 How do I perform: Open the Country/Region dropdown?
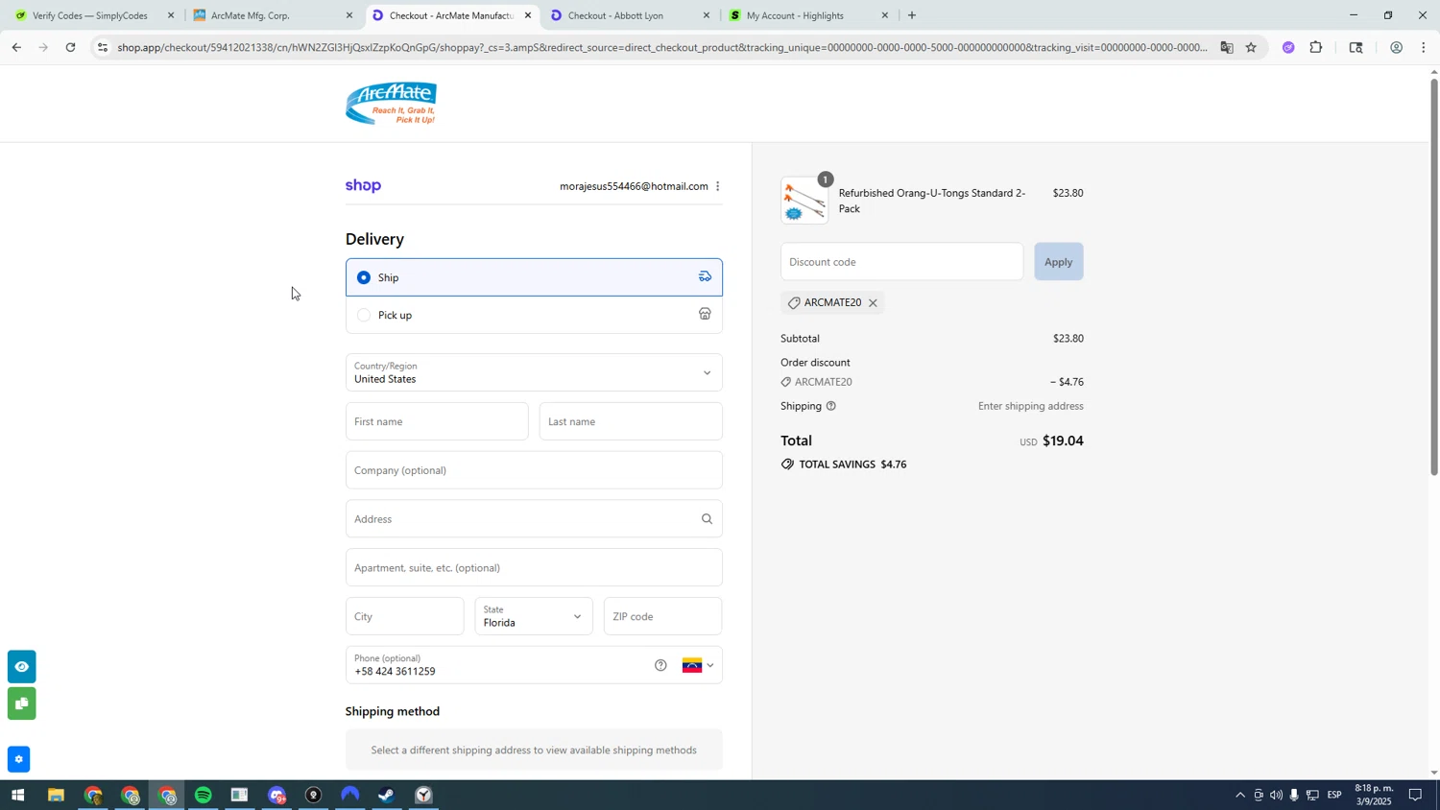click(x=534, y=372)
